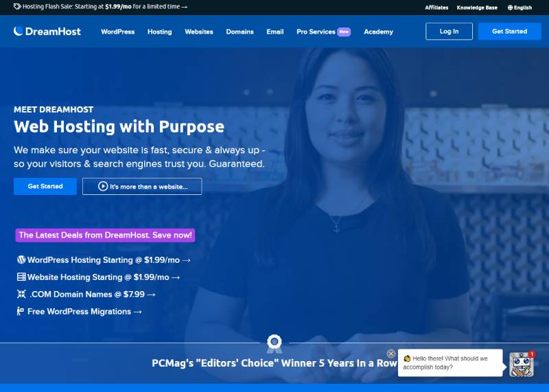Click the Log In button
Image resolution: width=549 pixels, height=392 pixels.
coord(449,31)
